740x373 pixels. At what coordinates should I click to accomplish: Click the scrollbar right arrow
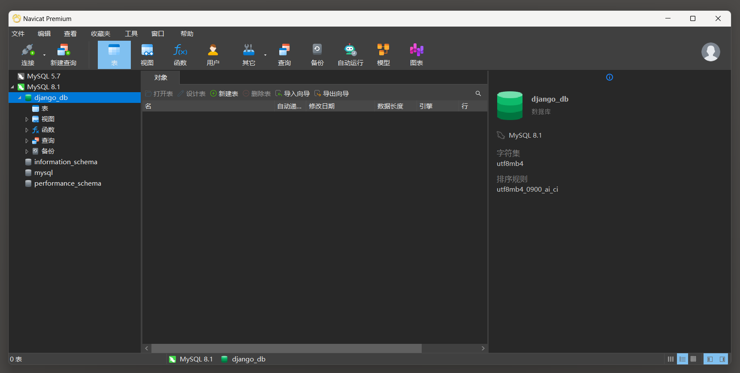[483, 348]
